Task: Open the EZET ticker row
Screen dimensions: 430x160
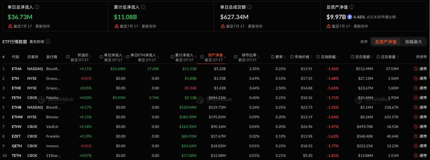Action: pyautogui.click(x=16, y=136)
